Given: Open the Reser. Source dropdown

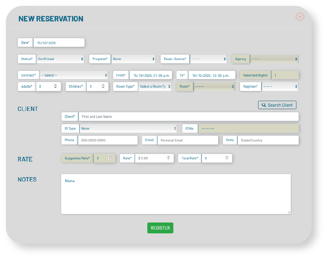Looking at the screenshot, I should click(x=208, y=59).
